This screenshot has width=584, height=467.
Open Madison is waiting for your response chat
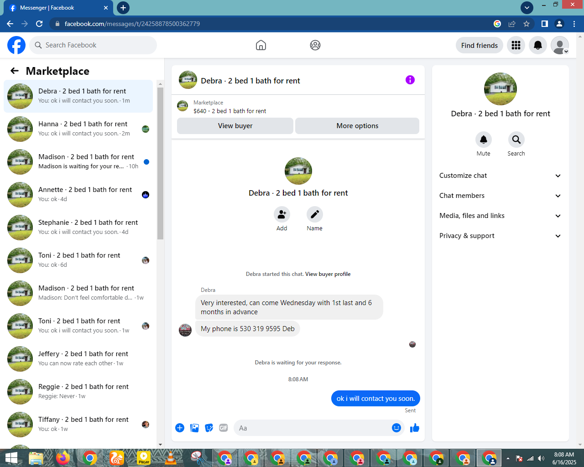(x=78, y=162)
